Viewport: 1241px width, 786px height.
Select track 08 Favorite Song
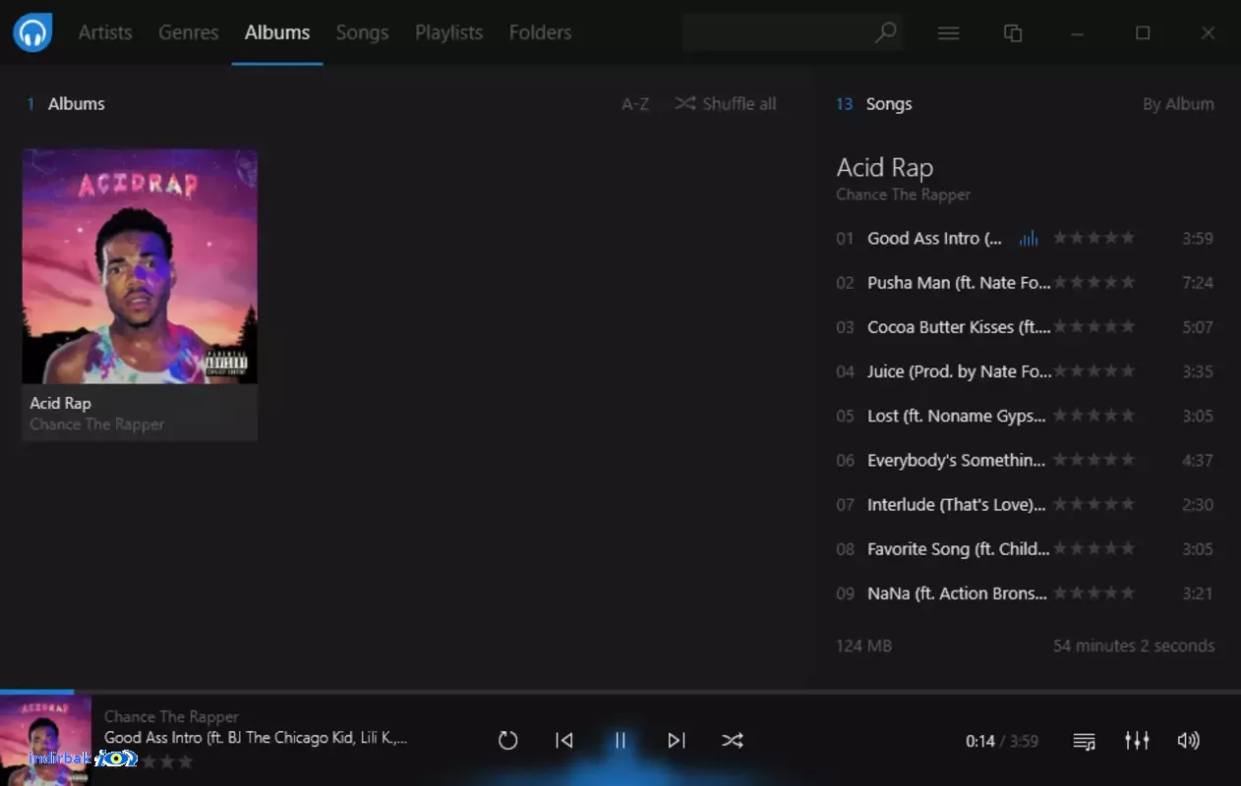[x=1024, y=549]
